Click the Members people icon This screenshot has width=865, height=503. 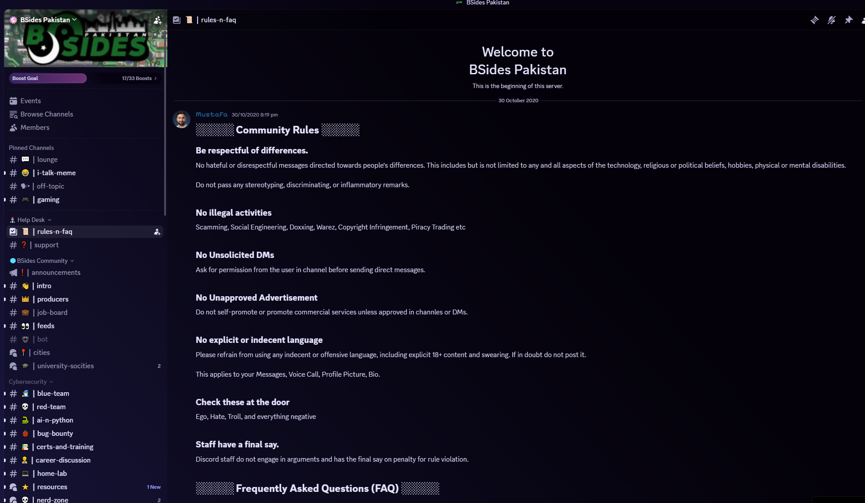tap(13, 128)
